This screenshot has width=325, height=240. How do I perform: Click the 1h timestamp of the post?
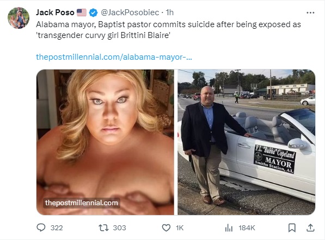[169, 12]
